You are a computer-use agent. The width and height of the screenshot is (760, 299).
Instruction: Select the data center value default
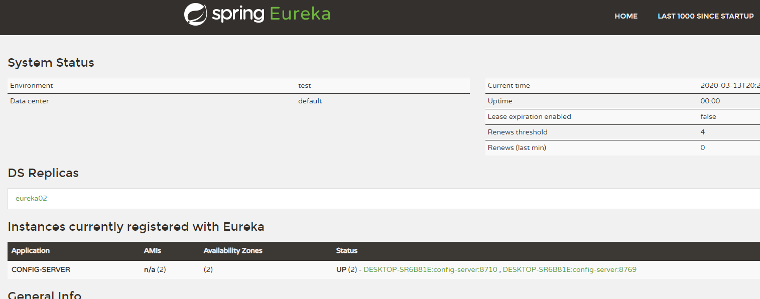tap(310, 101)
